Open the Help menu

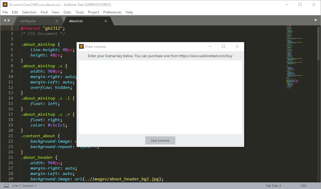129,12
